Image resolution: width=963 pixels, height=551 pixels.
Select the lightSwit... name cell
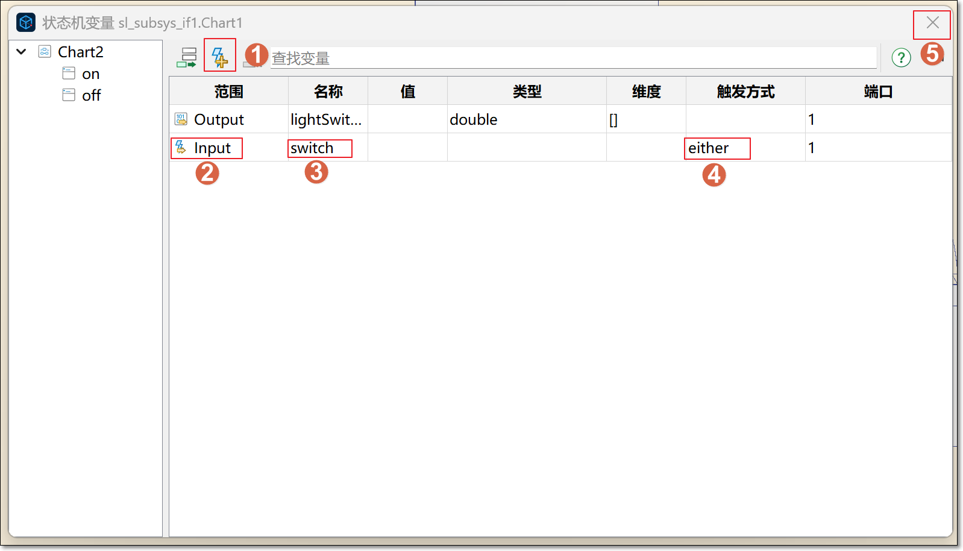coord(327,119)
